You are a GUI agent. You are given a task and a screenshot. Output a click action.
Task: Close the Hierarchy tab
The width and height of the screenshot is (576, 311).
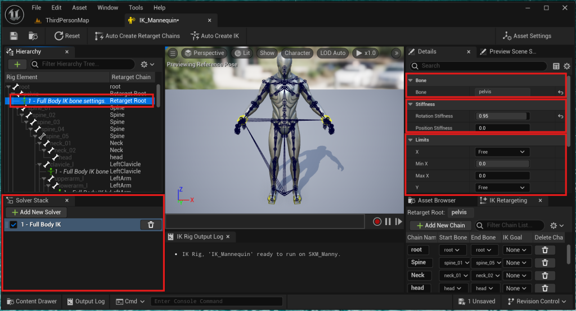(x=67, y=52)
